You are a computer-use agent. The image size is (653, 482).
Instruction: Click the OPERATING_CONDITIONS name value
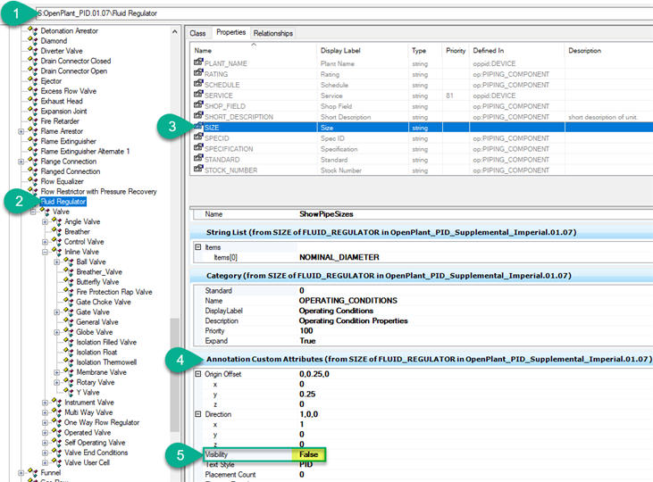pyautogui.click(x=347, y=301)
